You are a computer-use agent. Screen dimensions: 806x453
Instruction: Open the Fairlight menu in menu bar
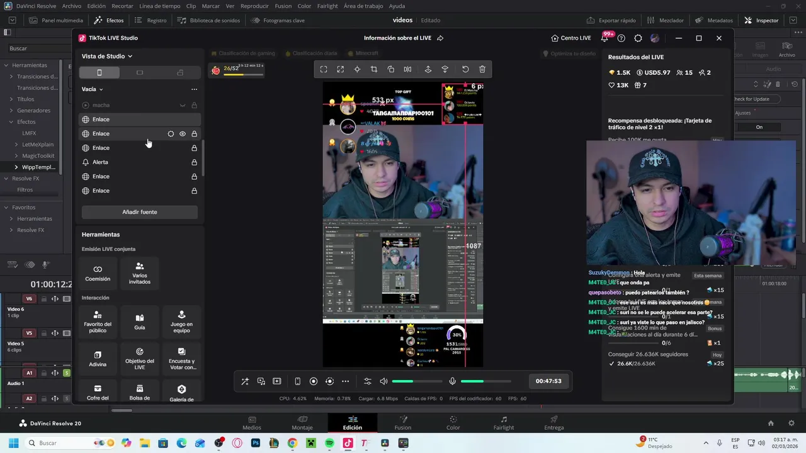327,6
